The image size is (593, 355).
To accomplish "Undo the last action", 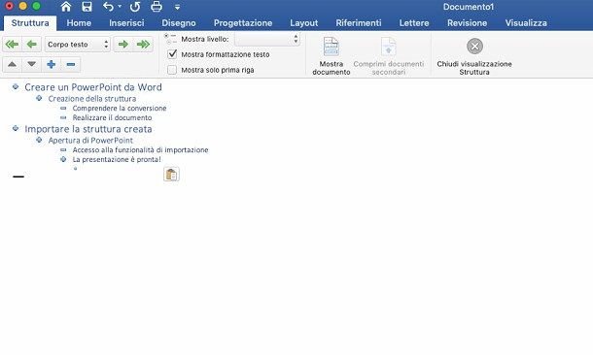I will (x=108, y=7).
